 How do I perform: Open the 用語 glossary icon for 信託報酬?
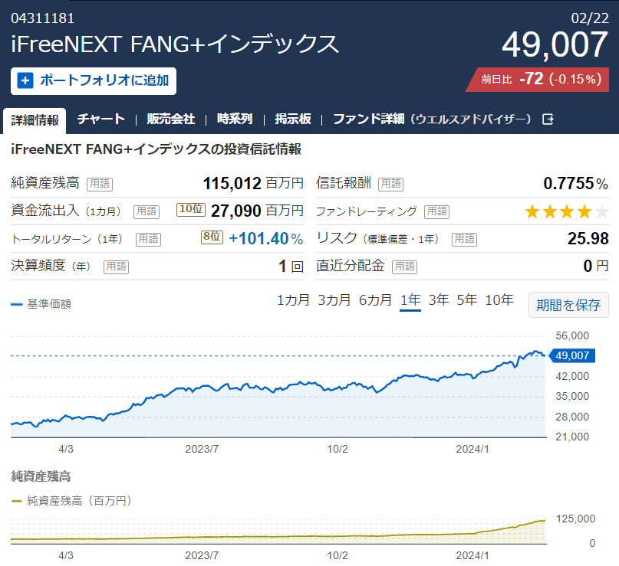(391, 184)
